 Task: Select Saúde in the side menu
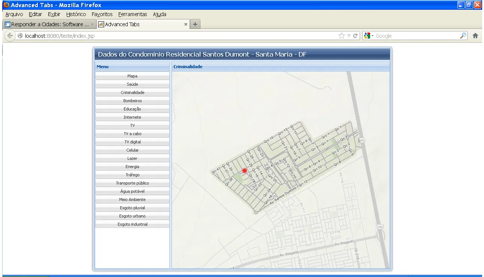pyautogui.click(x=132, y=84)
